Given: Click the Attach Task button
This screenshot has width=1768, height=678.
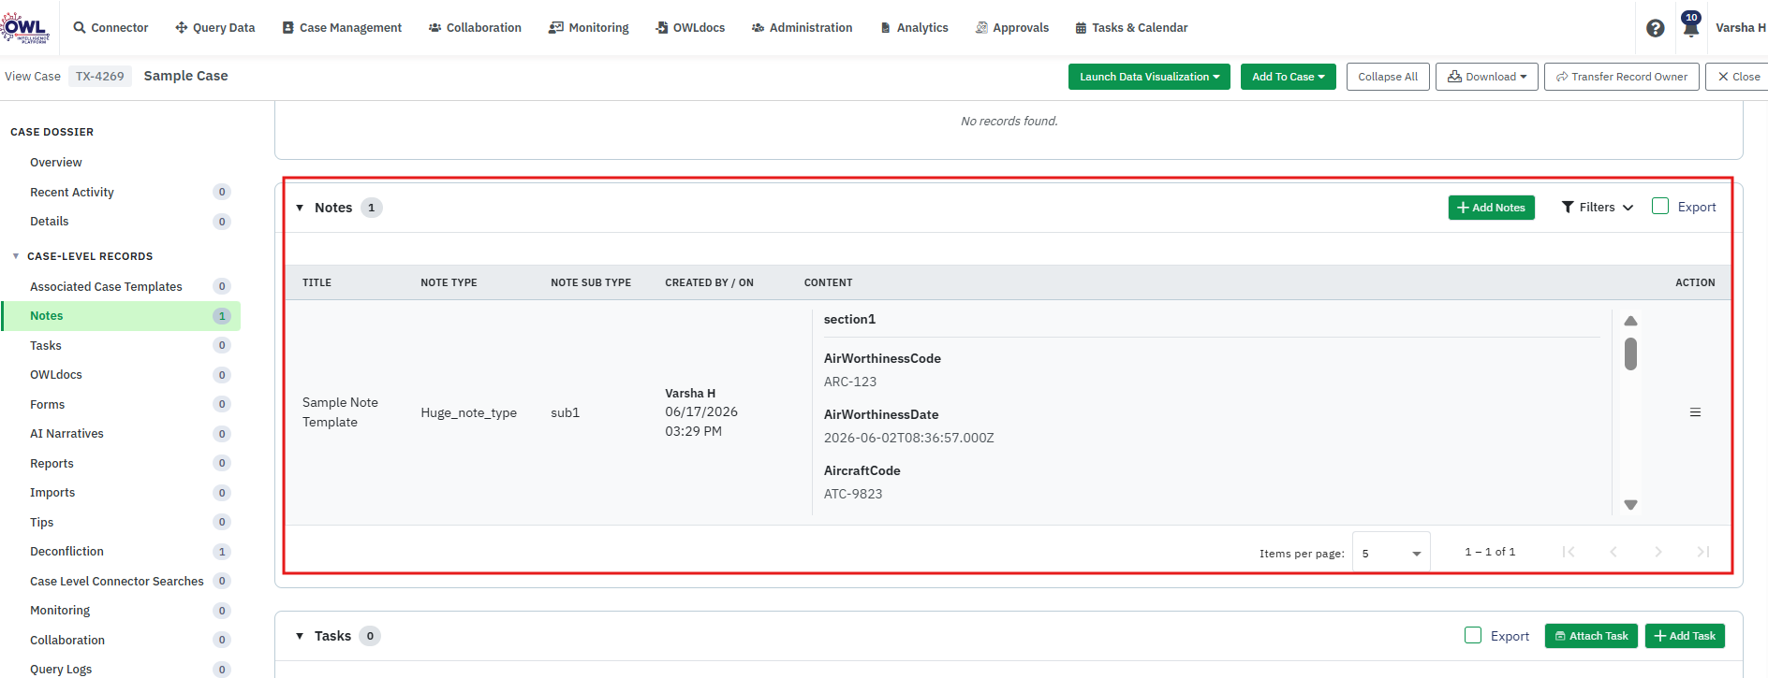Looking at the screenshot, I should coord(1591,636).
